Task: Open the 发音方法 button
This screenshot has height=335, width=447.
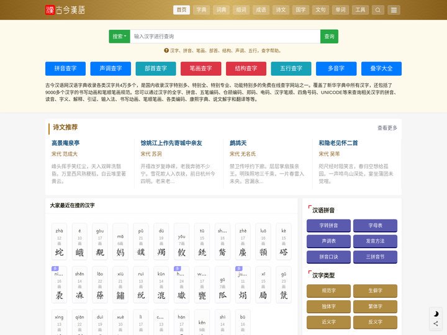Action: pos(375,241)
